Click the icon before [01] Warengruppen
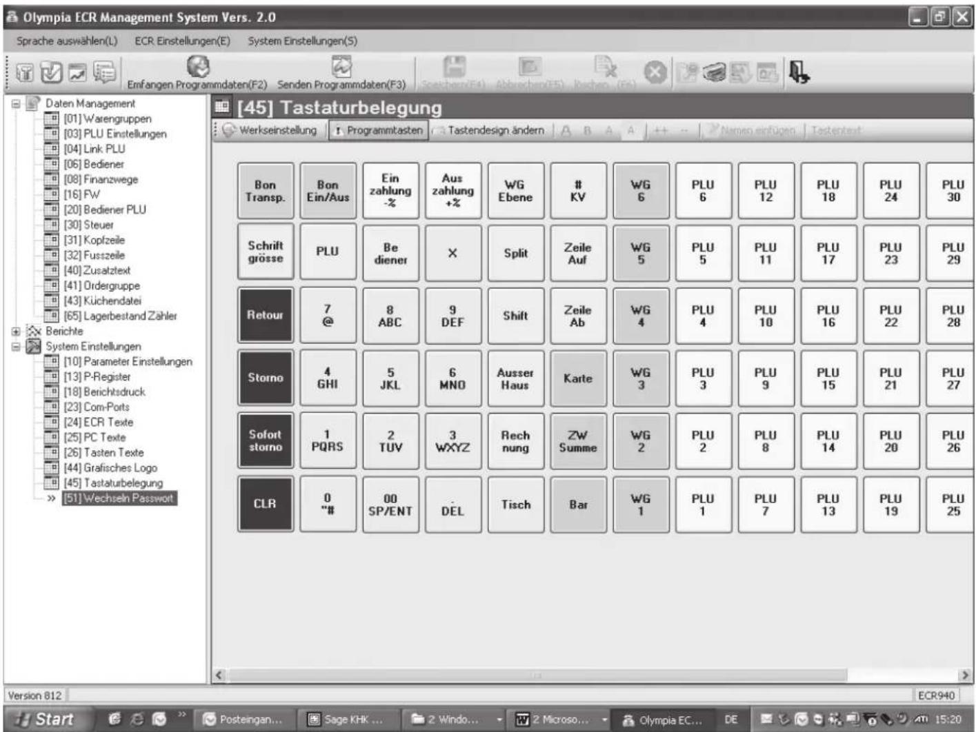 (x=51, y=119)
